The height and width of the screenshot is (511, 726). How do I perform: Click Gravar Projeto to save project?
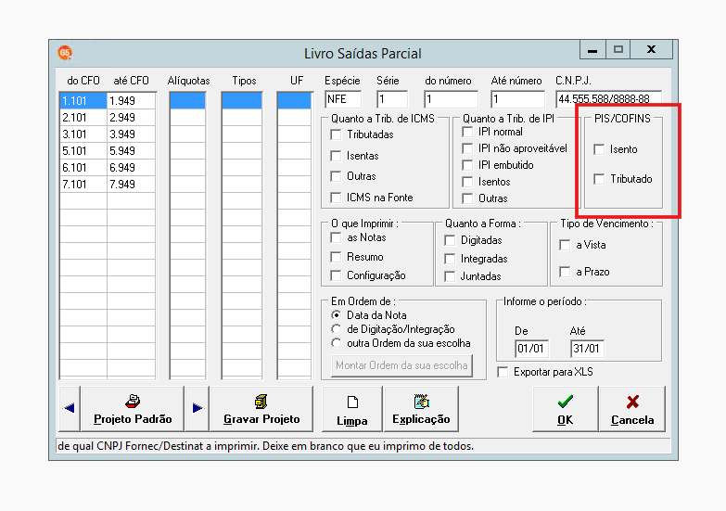click(261, 408)
